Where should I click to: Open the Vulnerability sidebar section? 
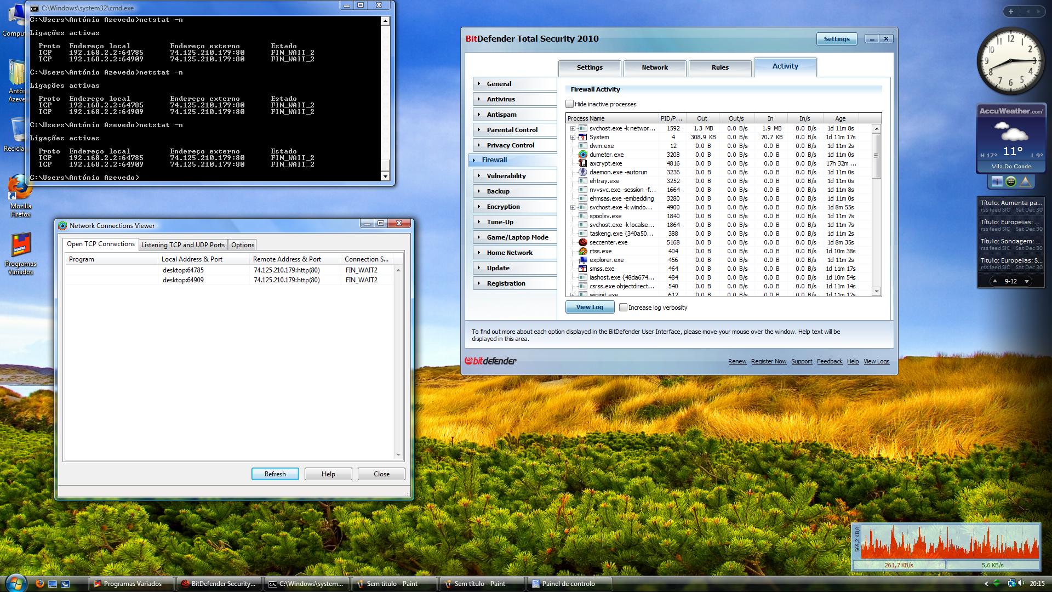[514, 176]
